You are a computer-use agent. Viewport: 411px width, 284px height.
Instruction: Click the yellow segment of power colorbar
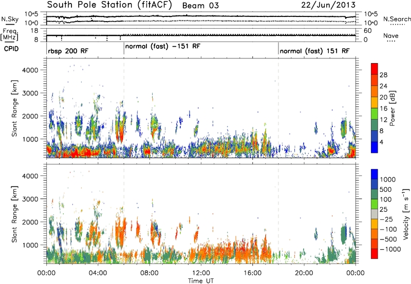click(x=375, y=103)
